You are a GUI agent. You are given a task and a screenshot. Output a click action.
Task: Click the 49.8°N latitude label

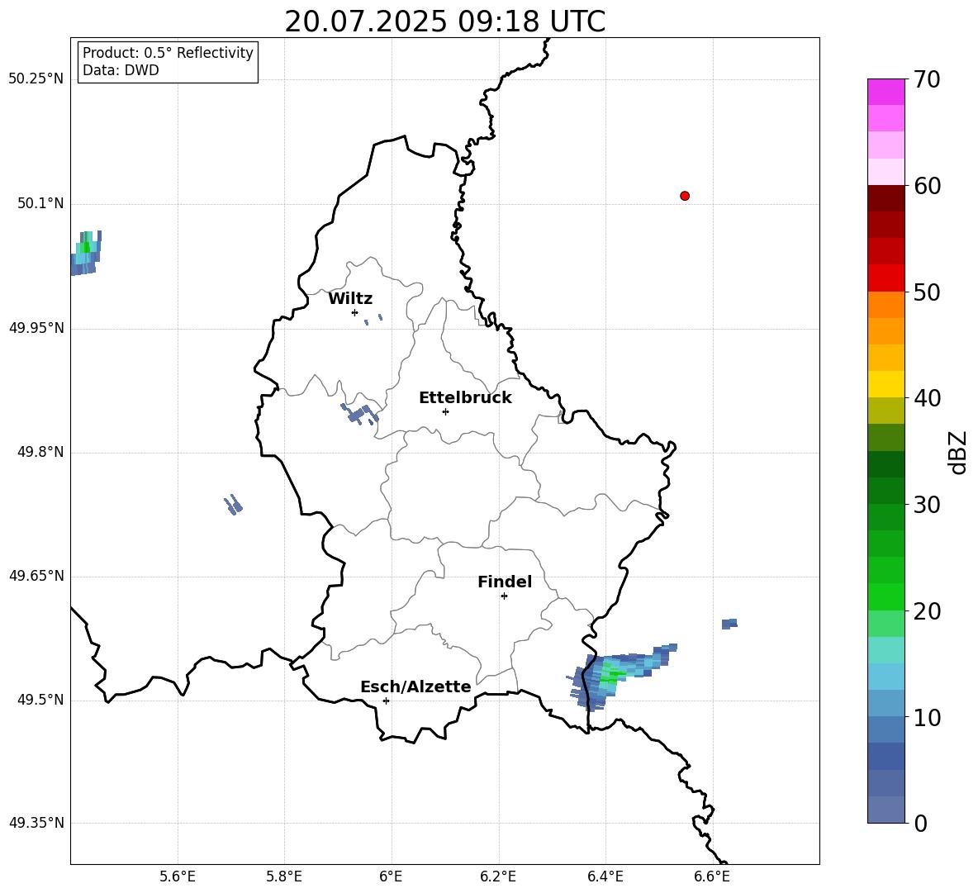click(40, 452)
